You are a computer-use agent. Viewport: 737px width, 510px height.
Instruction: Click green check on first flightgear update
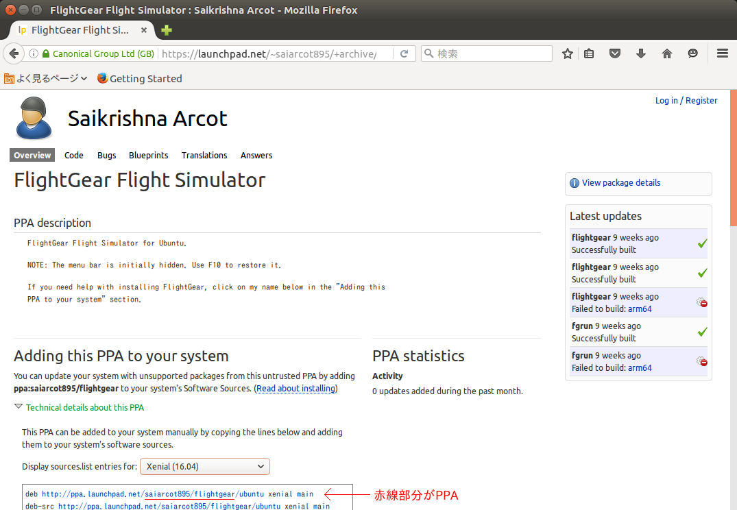tap(702, 243)
